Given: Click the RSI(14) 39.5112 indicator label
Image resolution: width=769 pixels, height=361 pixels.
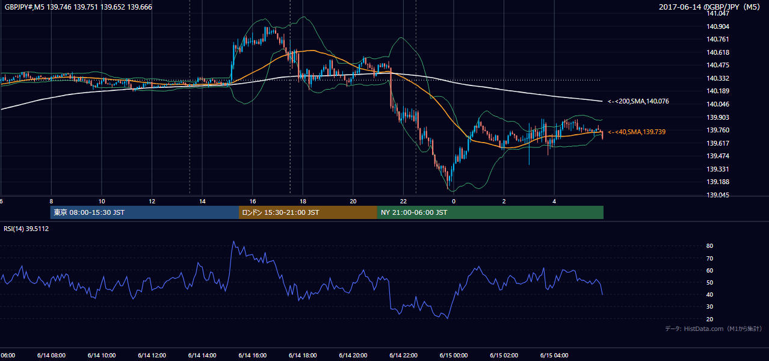Looking at the screenshot, I should (x=26, y=229).
